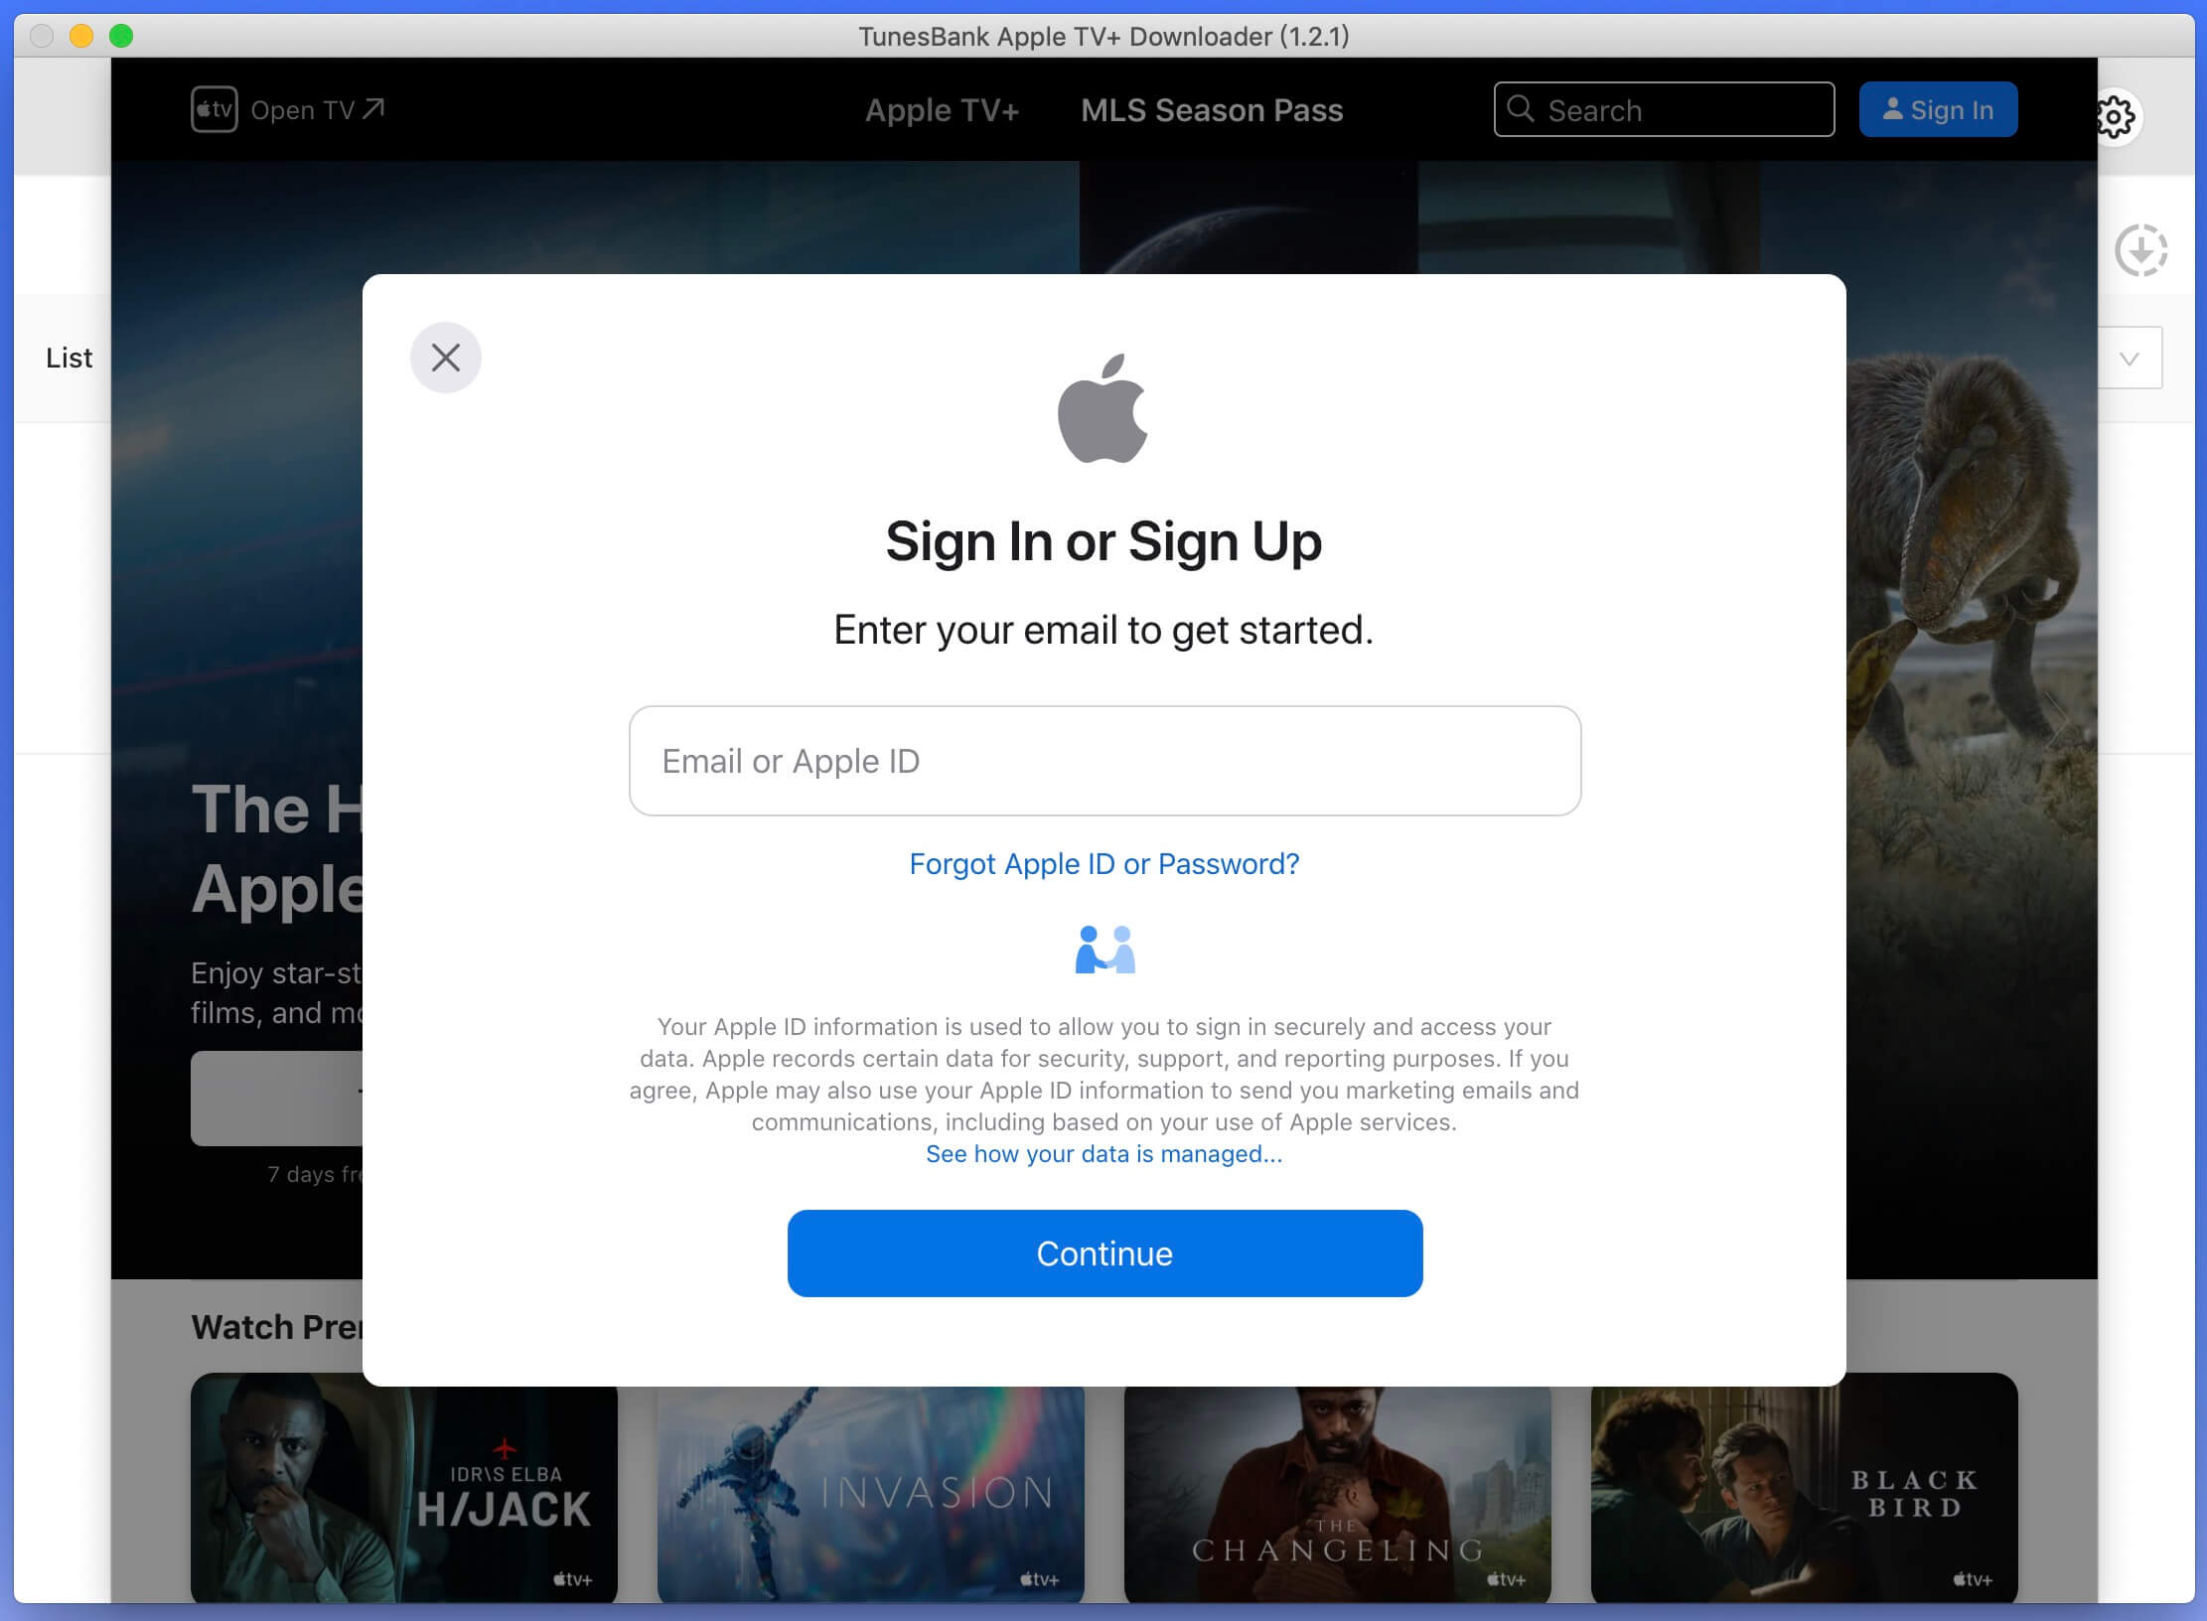Expand the List panel on left
This screenshot has height=1621, width=2207.
click(71, 355)
